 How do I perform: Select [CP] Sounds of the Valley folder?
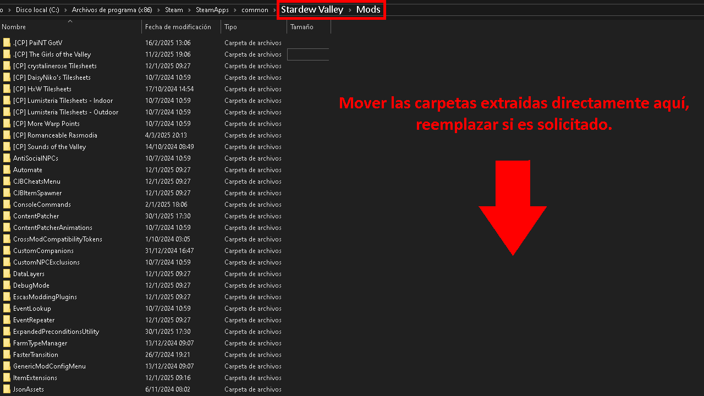click(x=50, y=147)
